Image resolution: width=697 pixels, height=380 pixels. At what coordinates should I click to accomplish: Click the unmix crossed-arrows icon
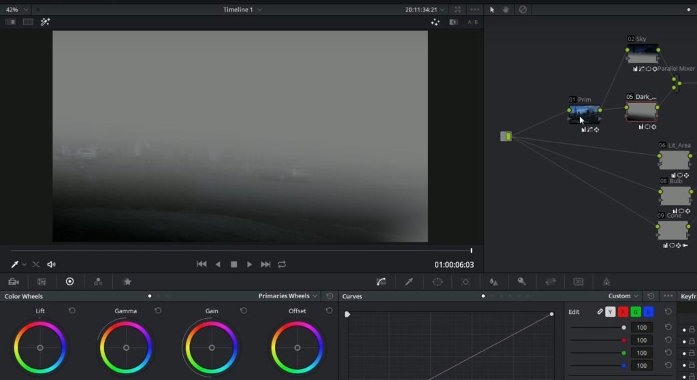coord(36,264)
